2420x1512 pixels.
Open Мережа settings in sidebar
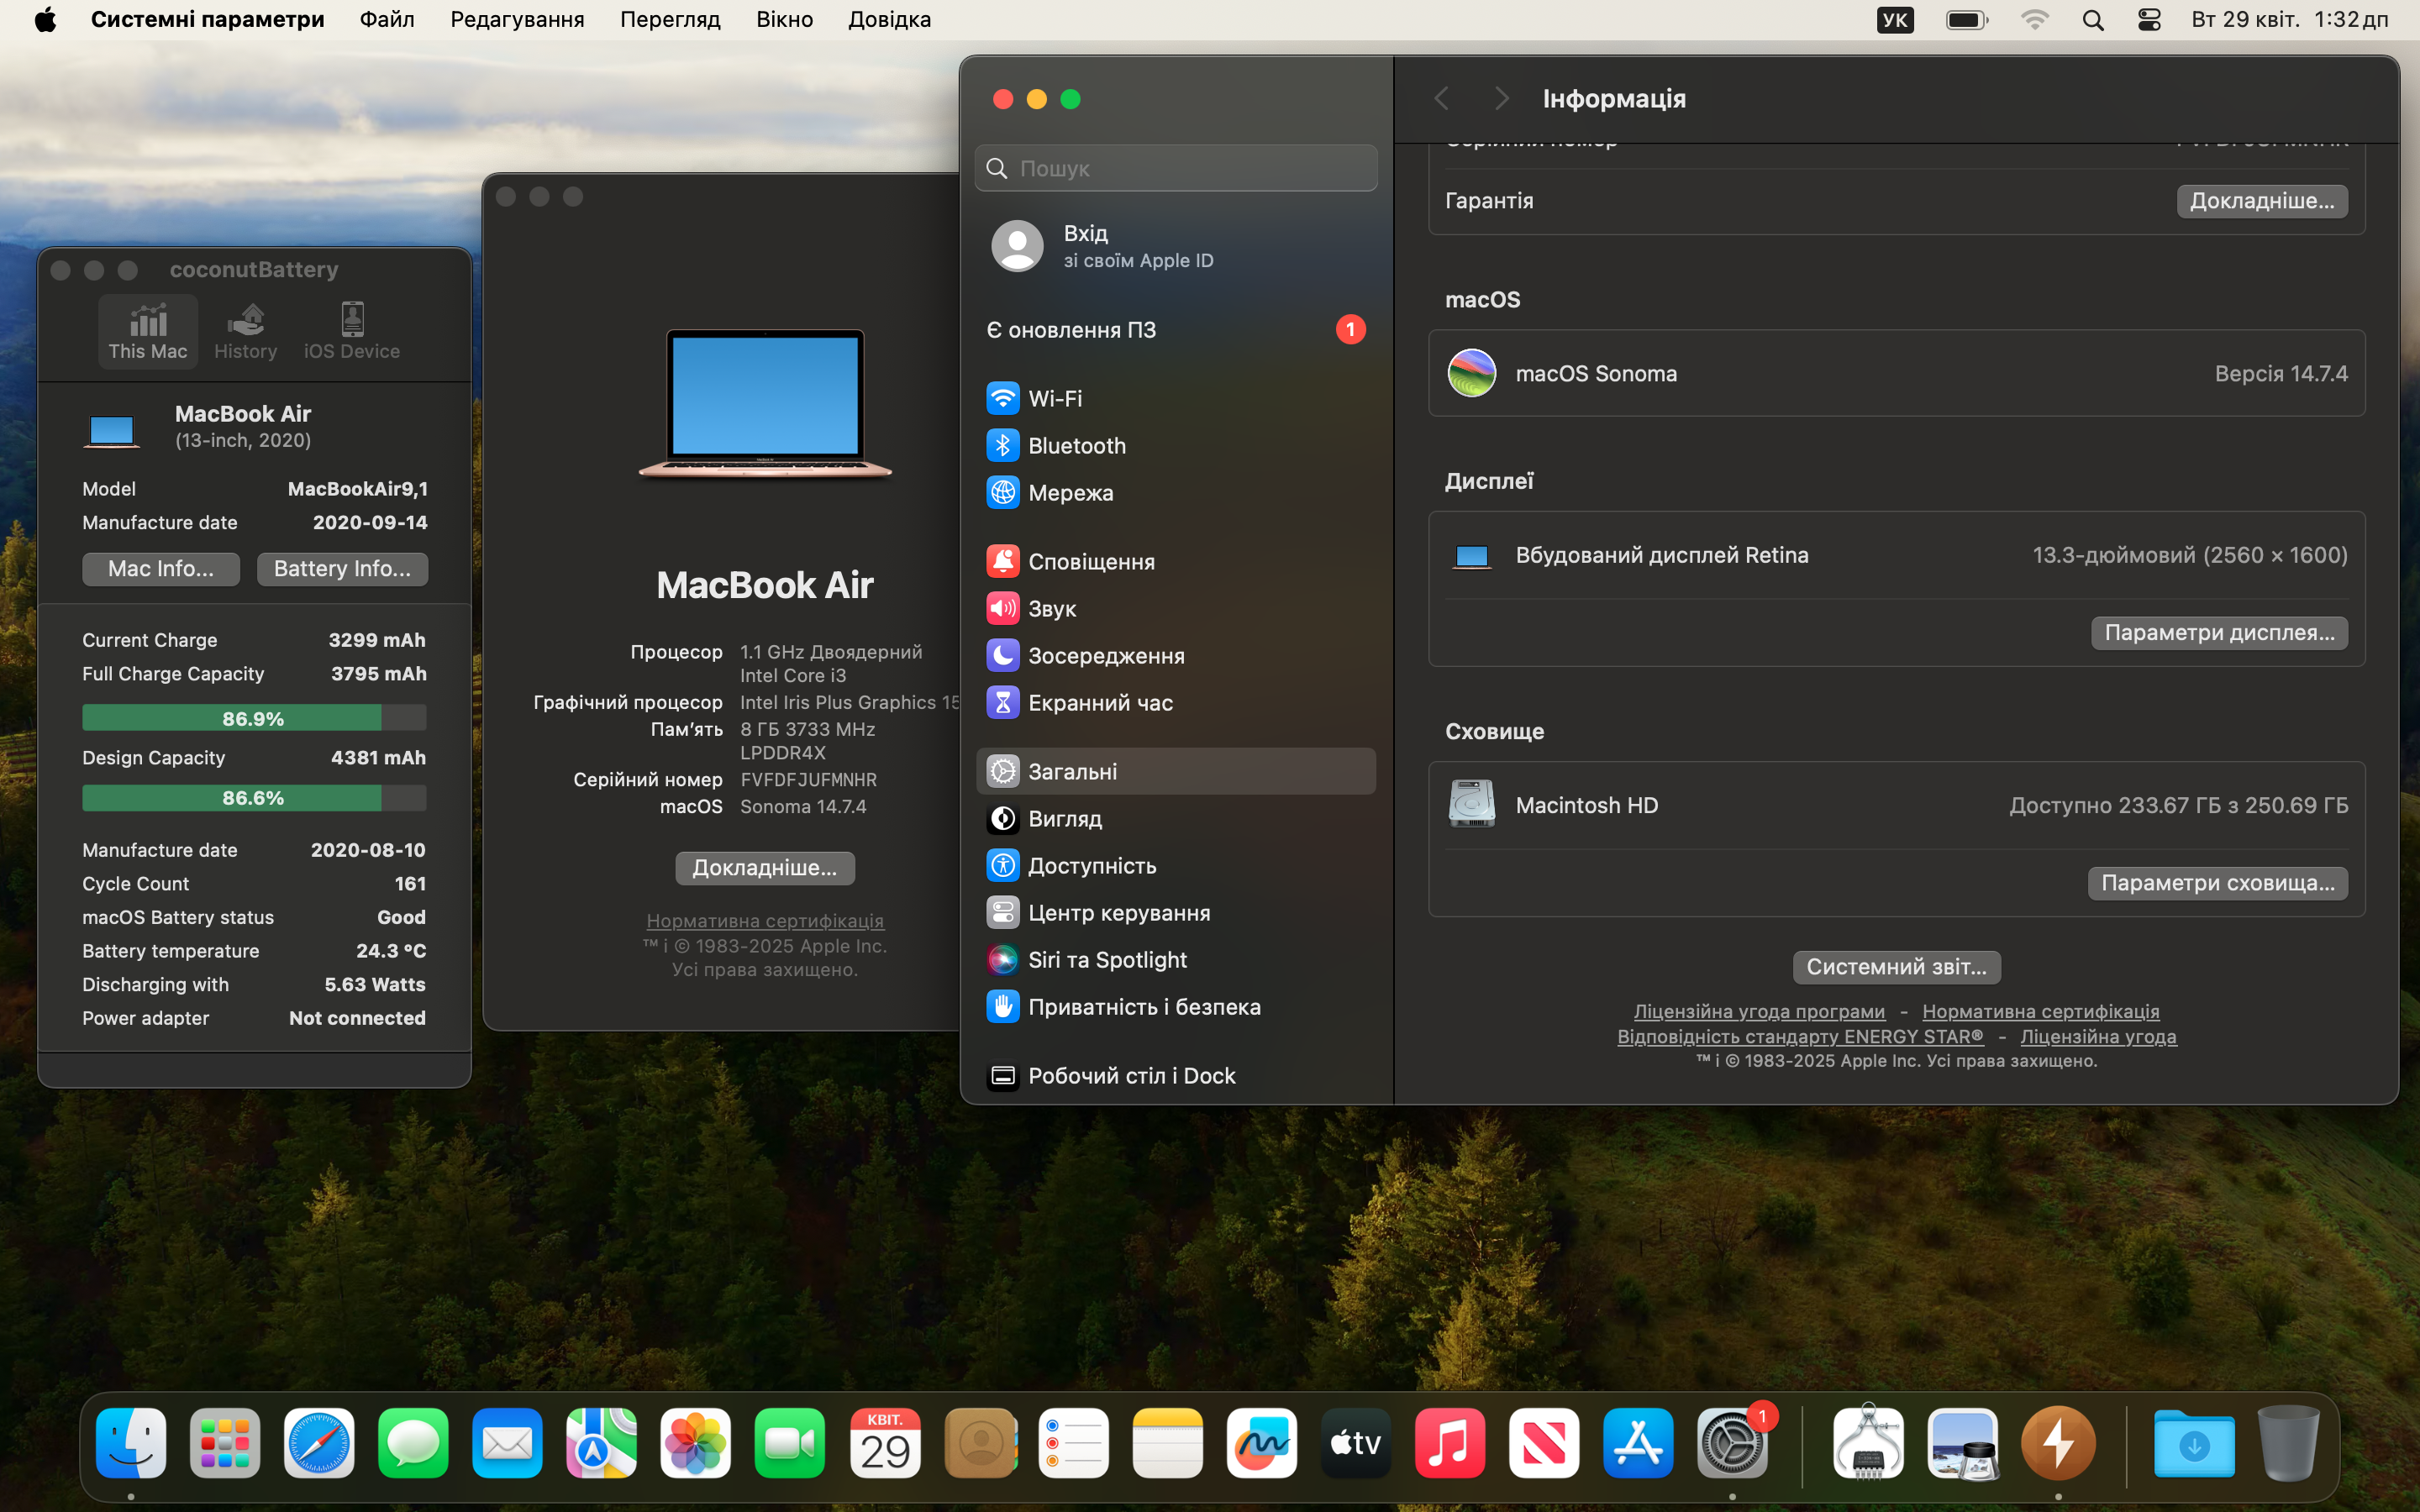point(1176,492)
